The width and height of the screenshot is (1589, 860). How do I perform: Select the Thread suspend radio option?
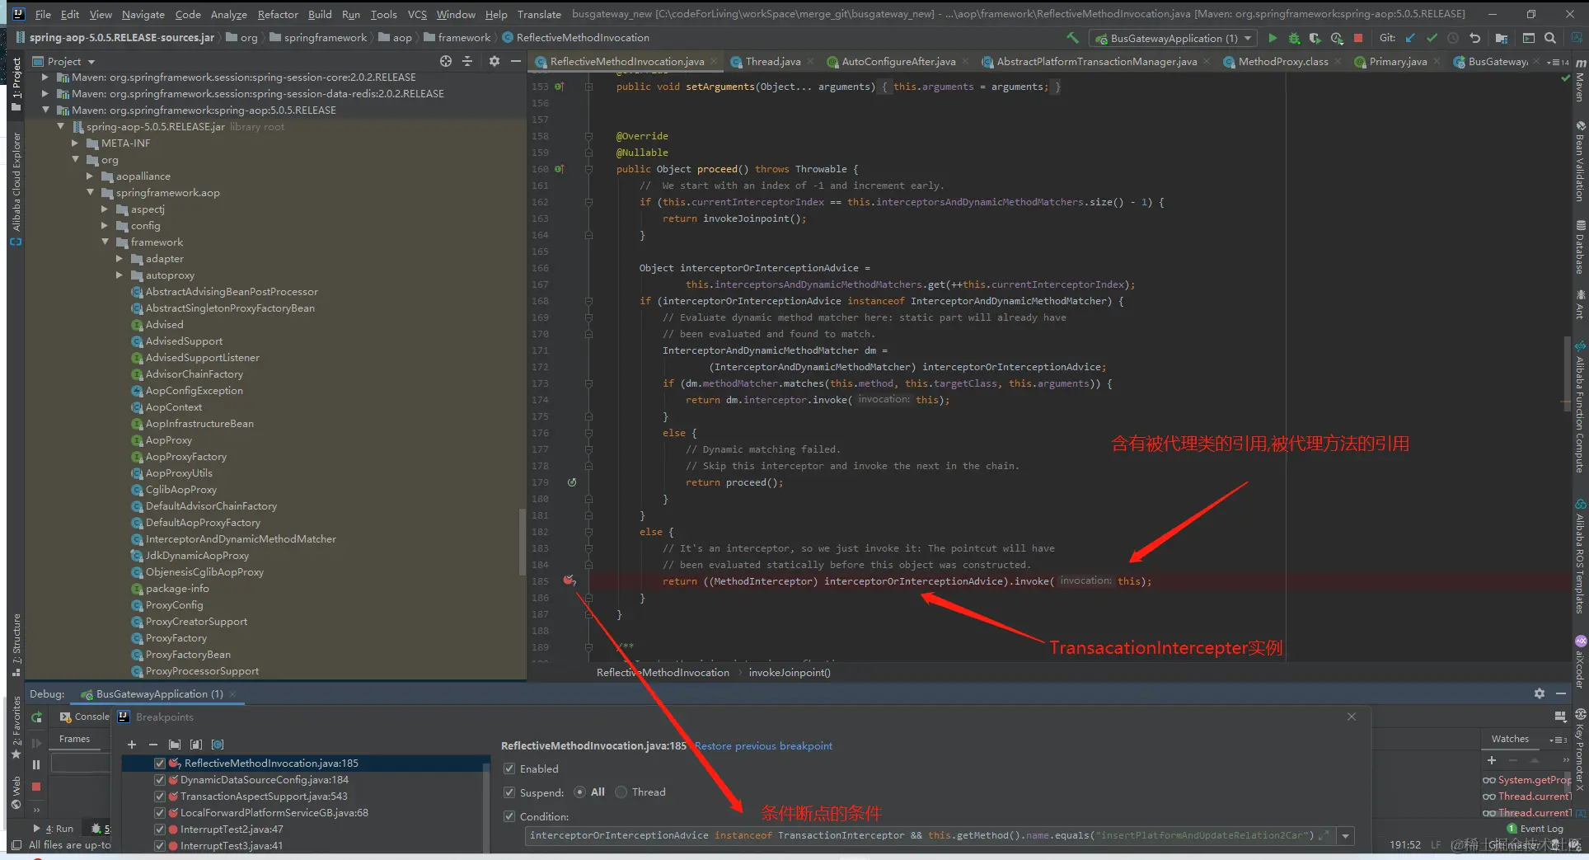tap(621, 792)
